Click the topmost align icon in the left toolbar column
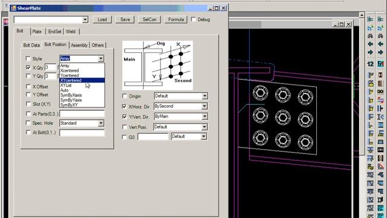The image size is (387, 218). (x=370, y=19)
